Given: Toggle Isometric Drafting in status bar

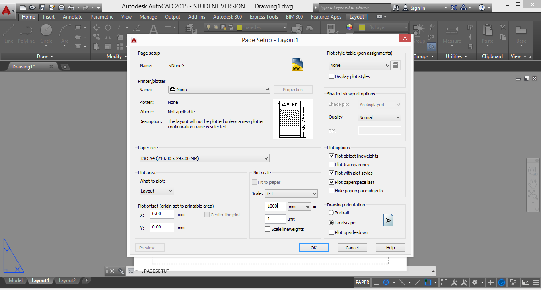Looking at the screenshot, I should click(x=402, y=282).
